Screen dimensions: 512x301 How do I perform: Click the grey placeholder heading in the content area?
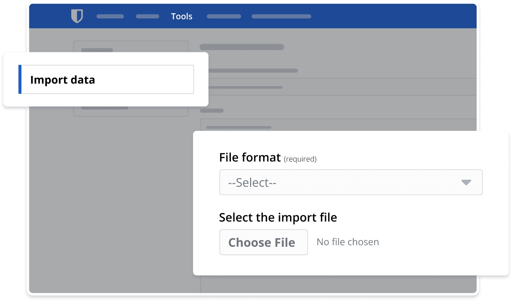pos(242,46)
